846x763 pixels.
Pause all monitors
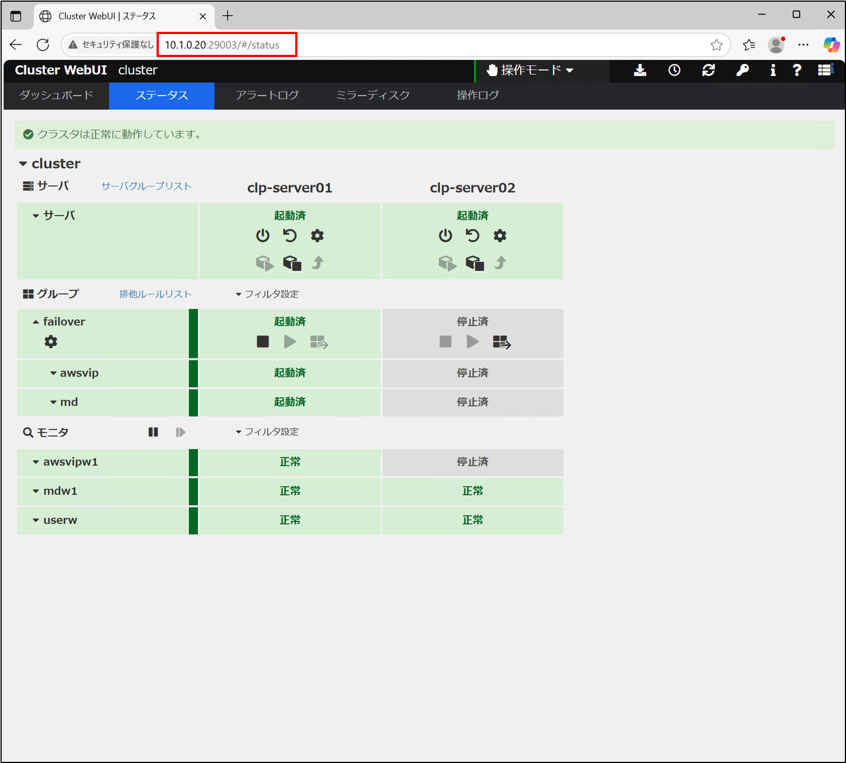[153, 432]
